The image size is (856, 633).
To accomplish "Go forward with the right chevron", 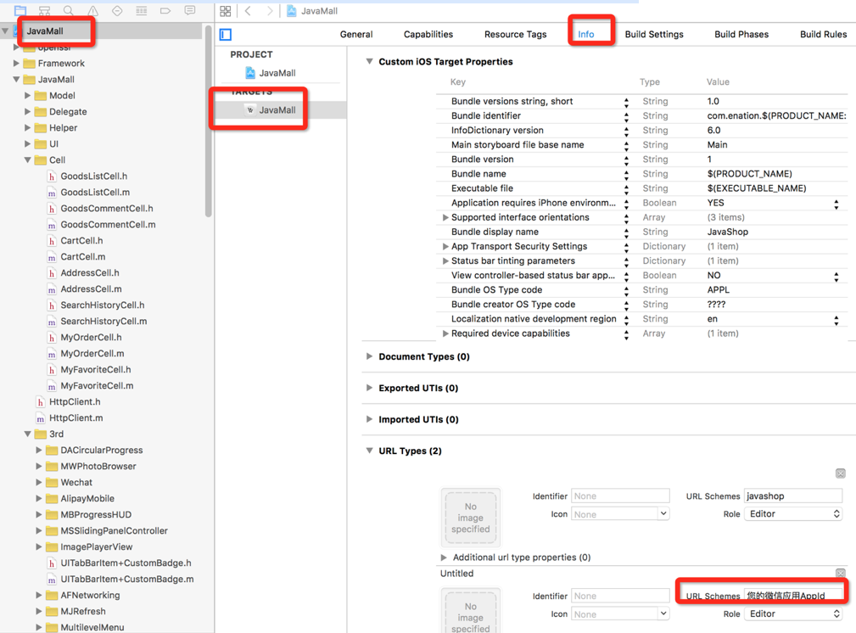I will tap(270, 11).
